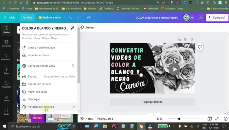Enter fullscreen presentation mode icon
Image resolution: width=229 pixels, height=130 pixels.
coord(217,119)
